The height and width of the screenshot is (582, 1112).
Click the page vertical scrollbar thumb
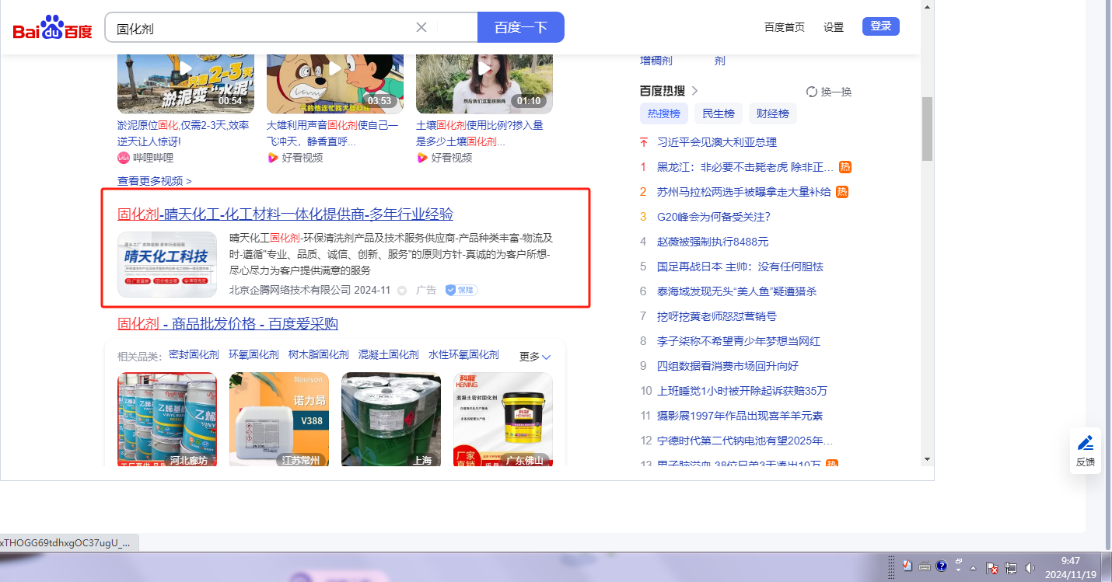pos(927,128)
